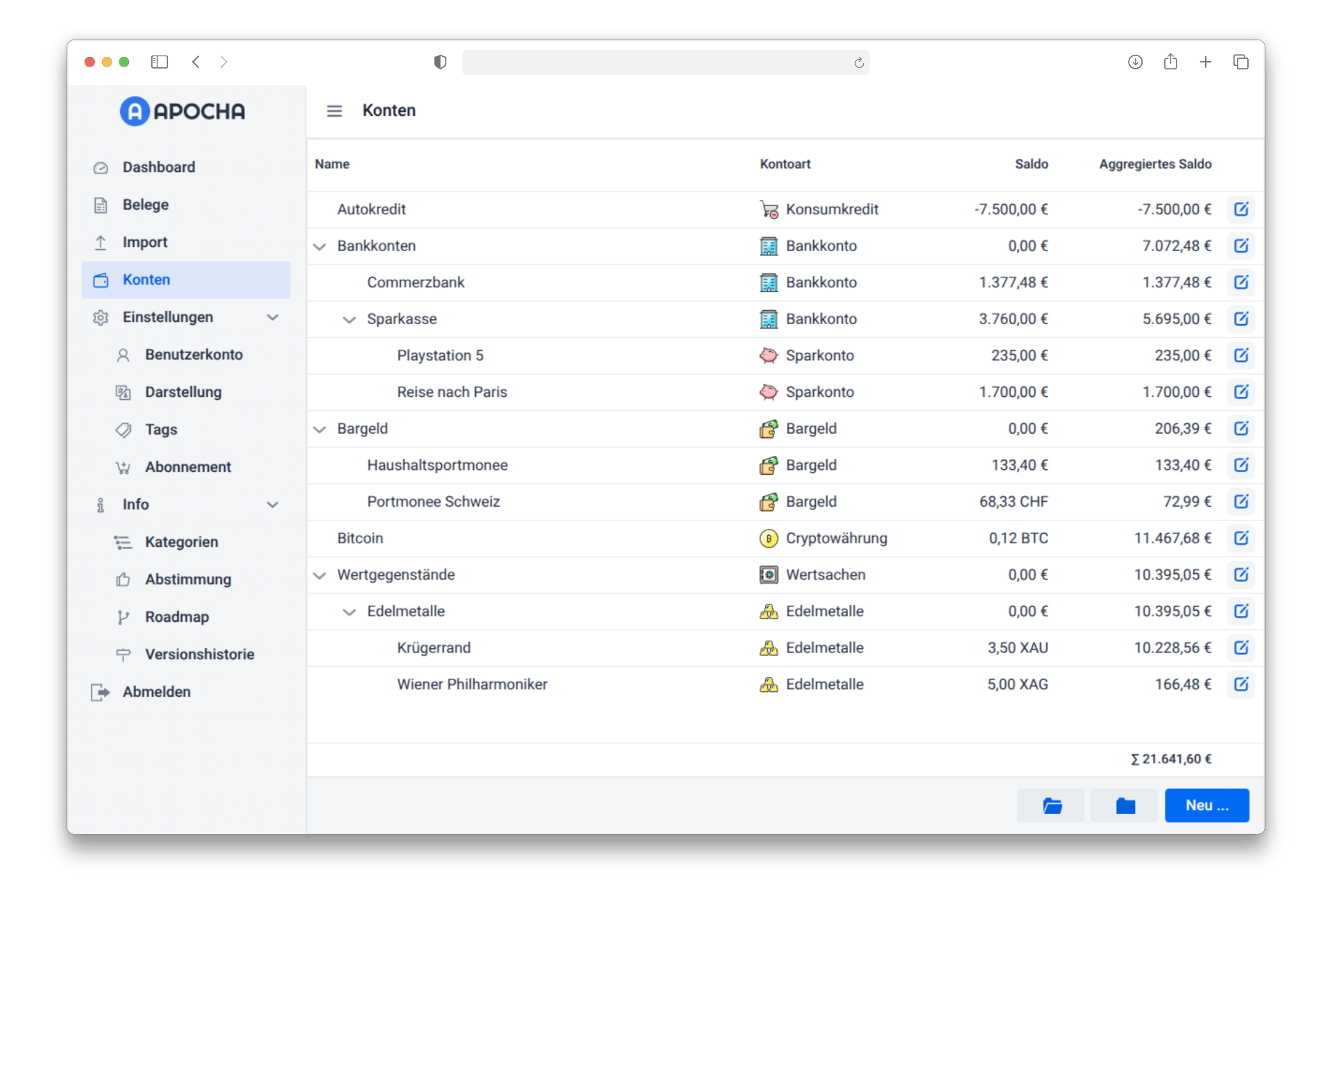Open the browser downloads icon
Viewport: 1332px width, 1066px height.
1135,62
